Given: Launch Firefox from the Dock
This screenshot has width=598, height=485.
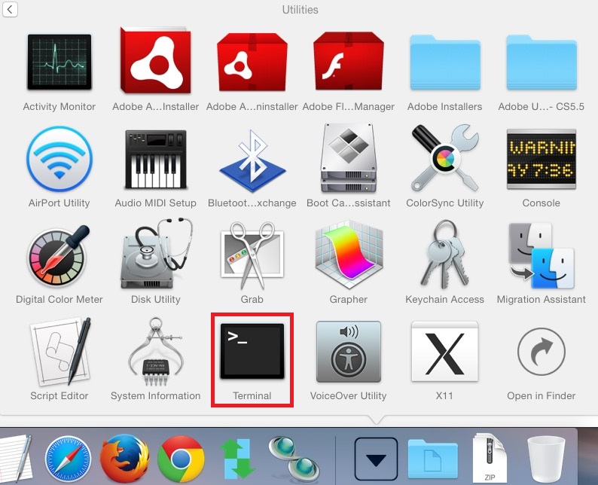Looking at the screenshot, I should (125, 459).
